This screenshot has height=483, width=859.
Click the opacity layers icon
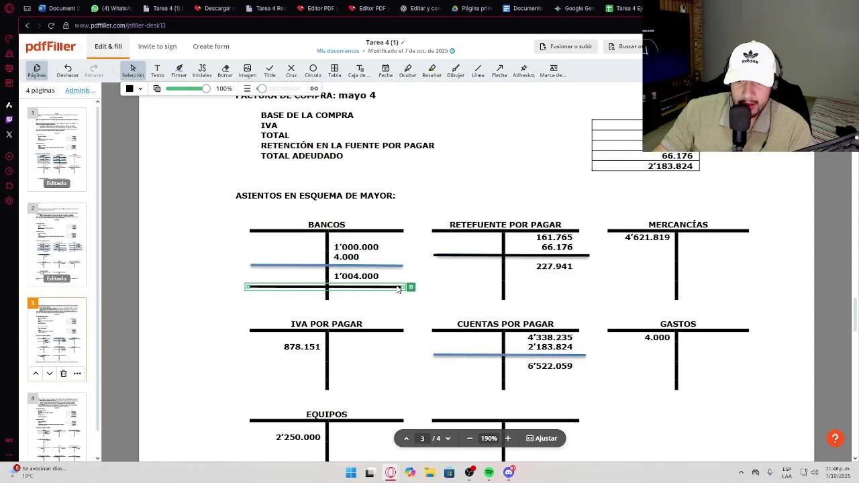tap(157, 89)
